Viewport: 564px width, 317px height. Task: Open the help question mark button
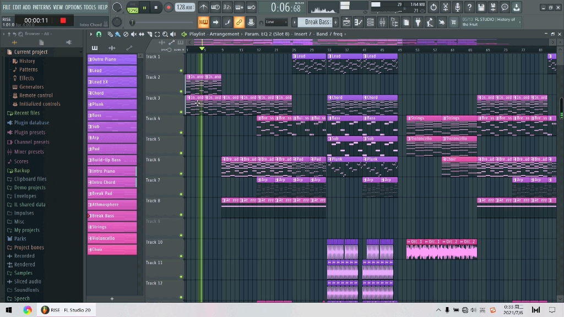[469, 7]
